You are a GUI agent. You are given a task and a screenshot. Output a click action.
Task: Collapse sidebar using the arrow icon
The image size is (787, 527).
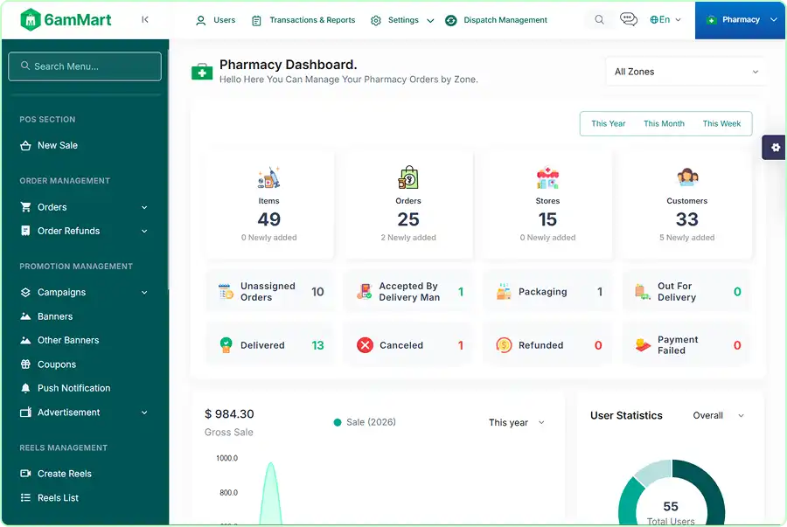[145, 19]
